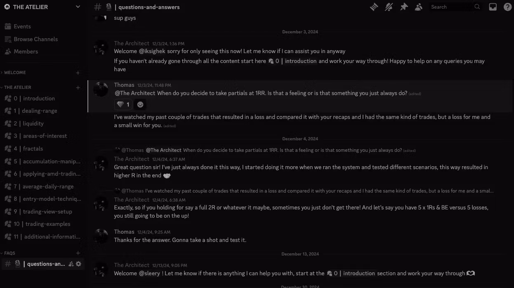Toggle the notification mute bell icon

(389, 7)
